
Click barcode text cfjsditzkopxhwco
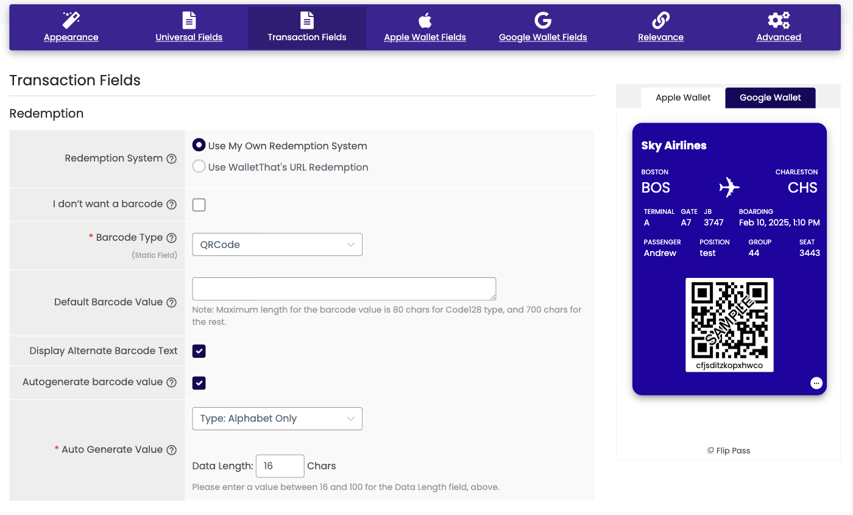729,365
